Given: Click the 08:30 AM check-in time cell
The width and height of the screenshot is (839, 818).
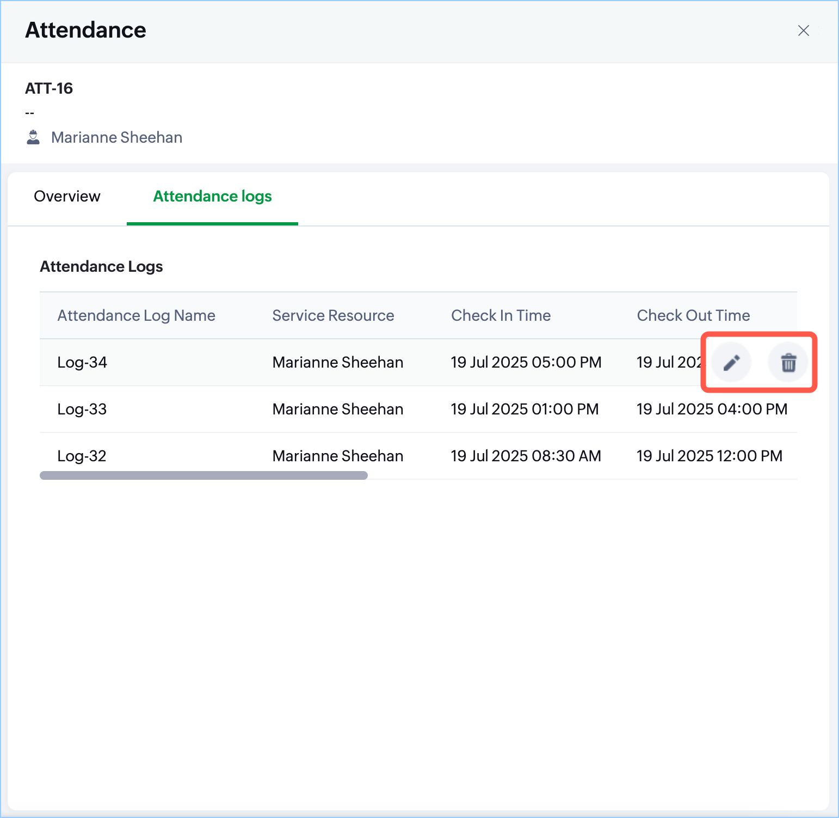Looking at the screenshot, I should click(x=526, y=456).
